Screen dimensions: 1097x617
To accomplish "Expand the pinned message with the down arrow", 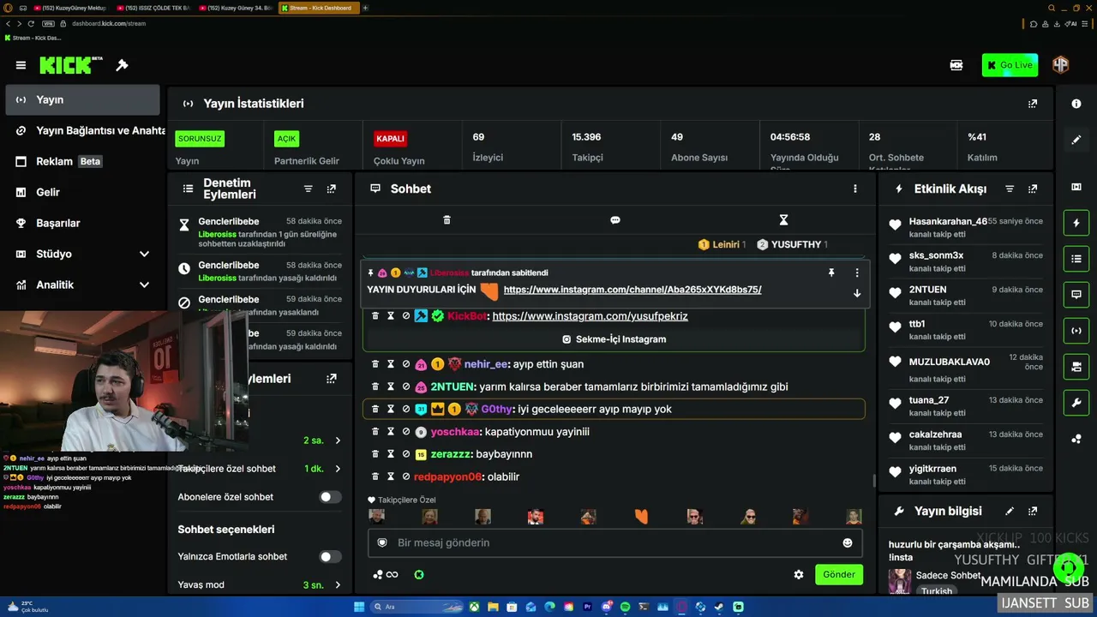I will (857, 293).
